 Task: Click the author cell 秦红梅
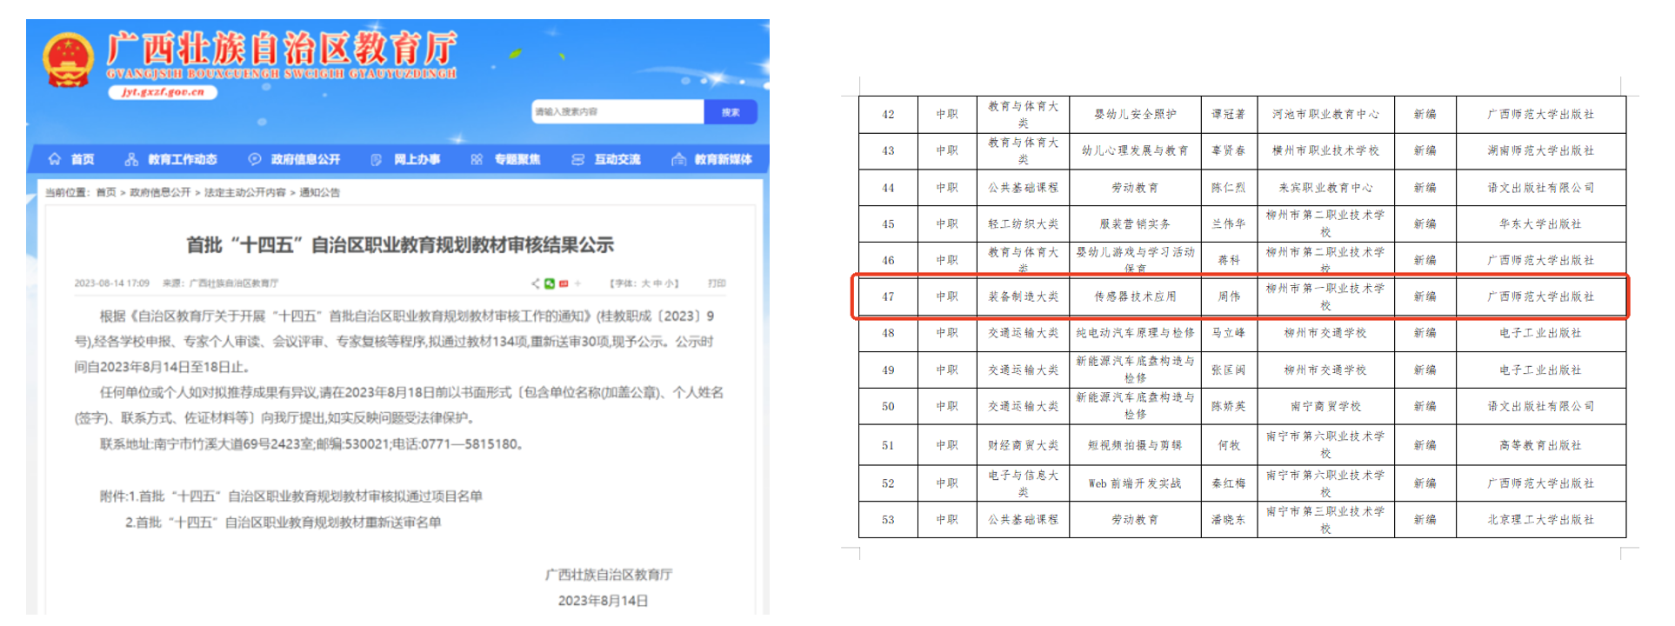1229,483
